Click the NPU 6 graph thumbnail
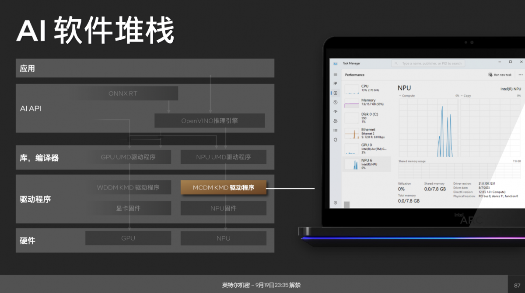The height and width of the screenshot is (293, 525). click(x=352, y=164)
